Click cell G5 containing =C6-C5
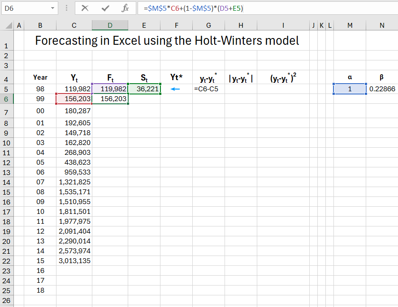The width and height of the screenshot is (398, 307). click(208, 89)
